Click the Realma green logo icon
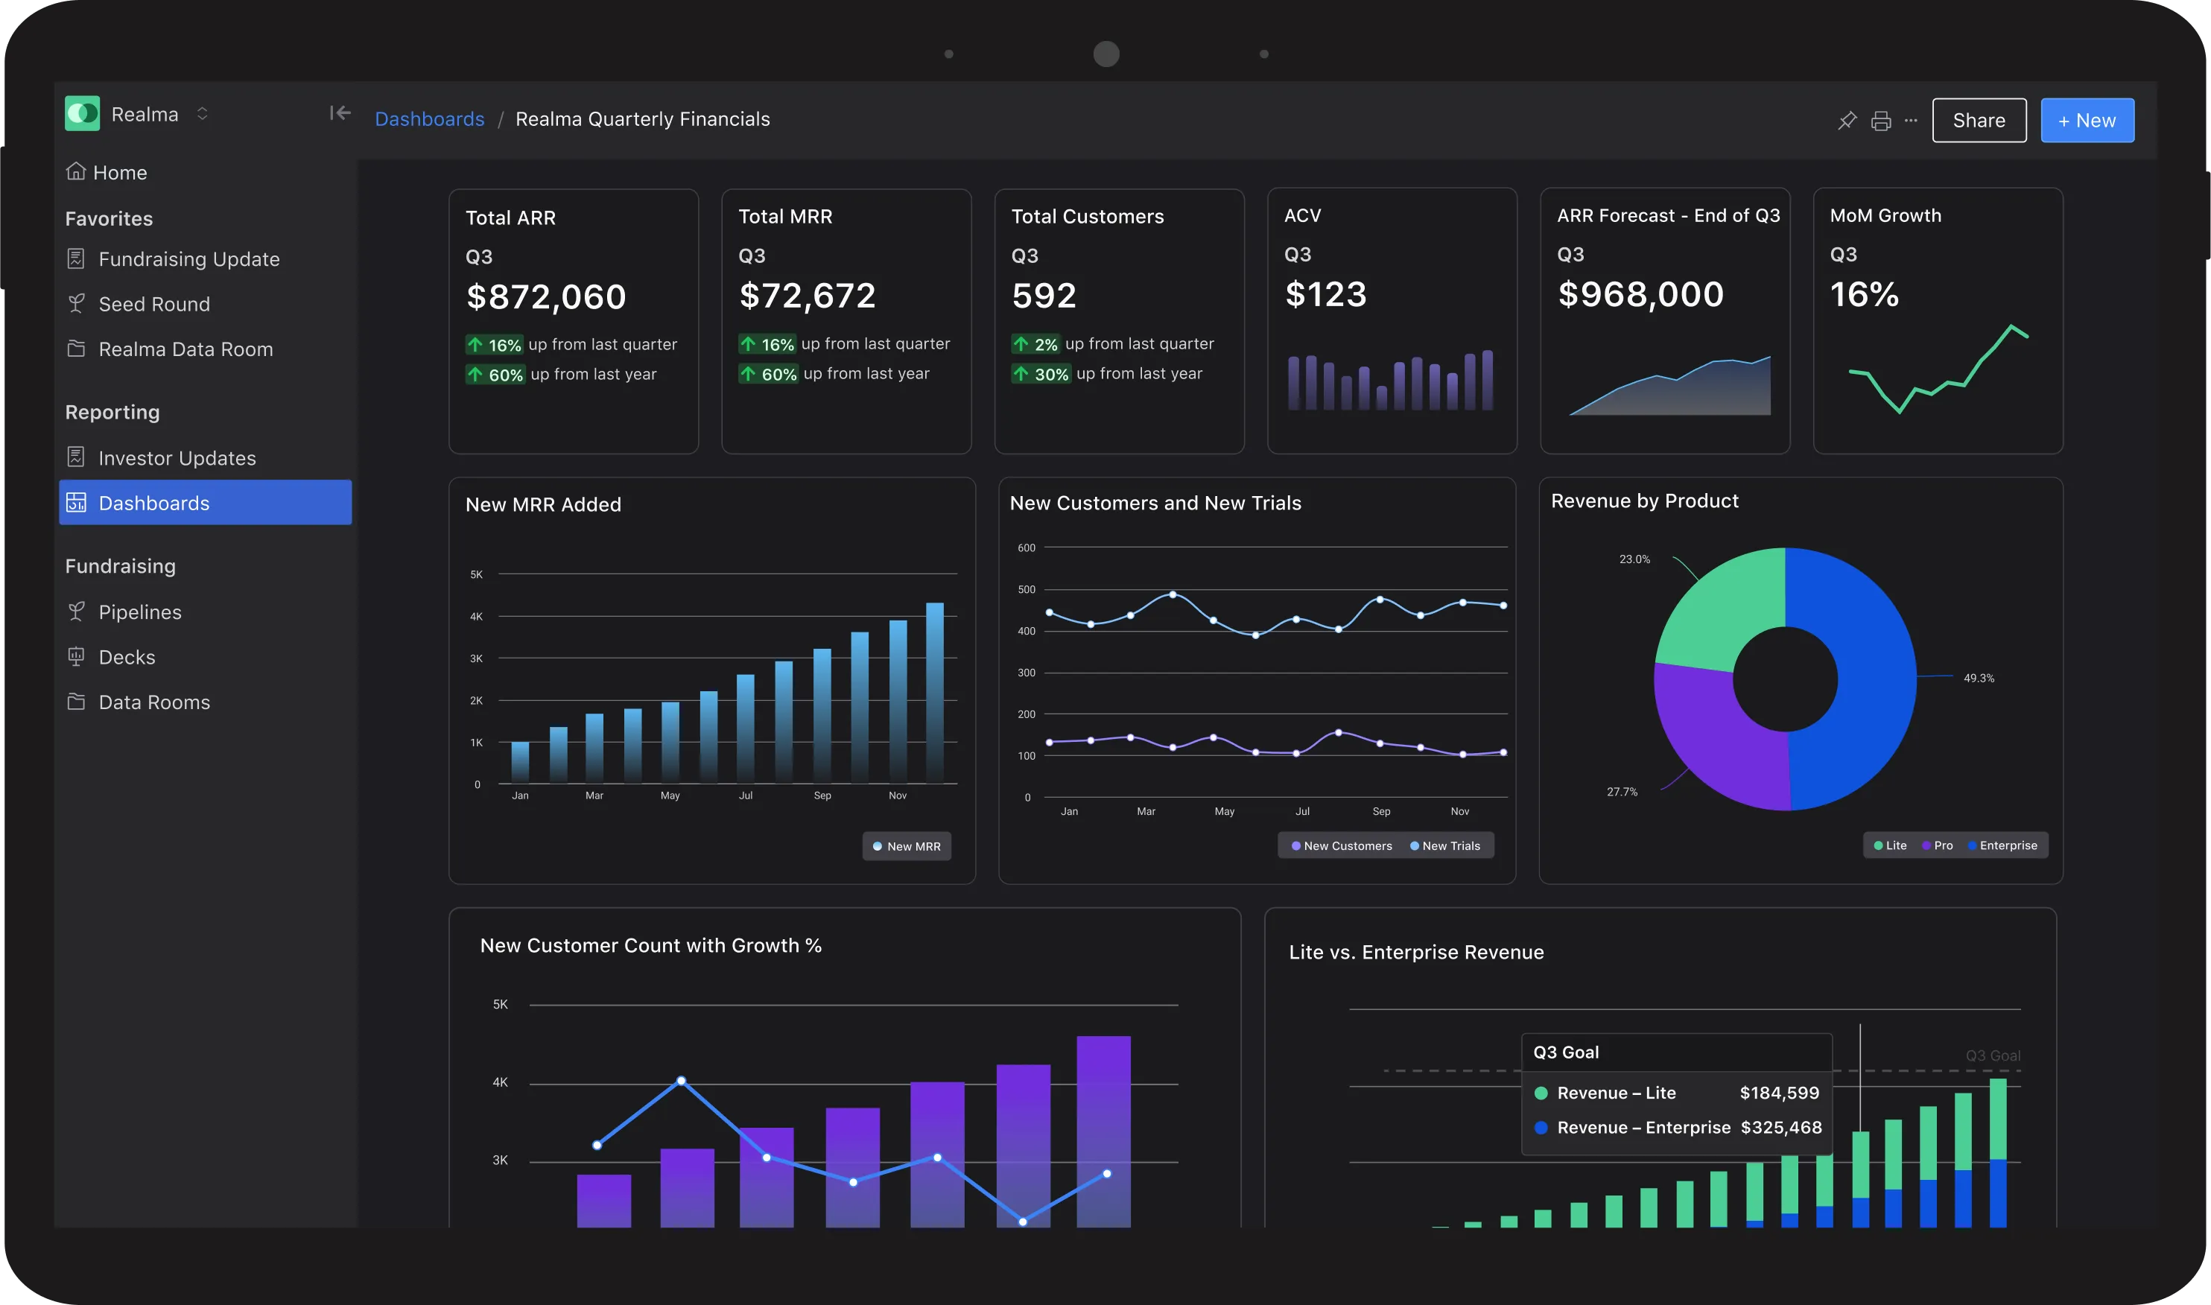The height and width of the screenshot is (1305, 2211). (x=83, y=113)
